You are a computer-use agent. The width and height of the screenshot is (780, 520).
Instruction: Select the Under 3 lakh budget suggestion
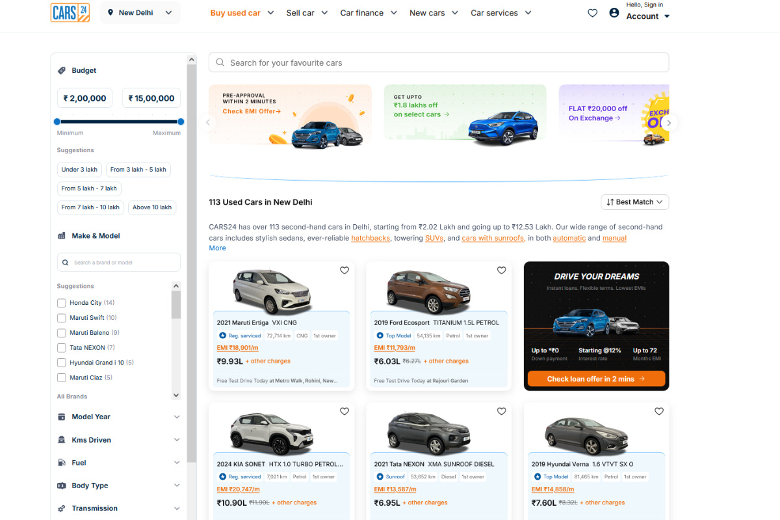79,170
